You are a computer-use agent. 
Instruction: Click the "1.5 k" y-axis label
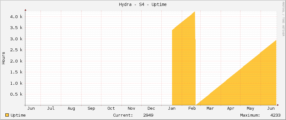16,72
